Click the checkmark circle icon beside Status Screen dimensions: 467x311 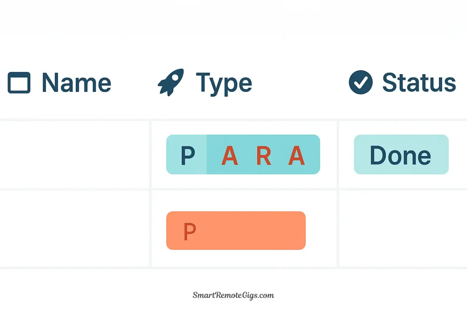[361, 82]
